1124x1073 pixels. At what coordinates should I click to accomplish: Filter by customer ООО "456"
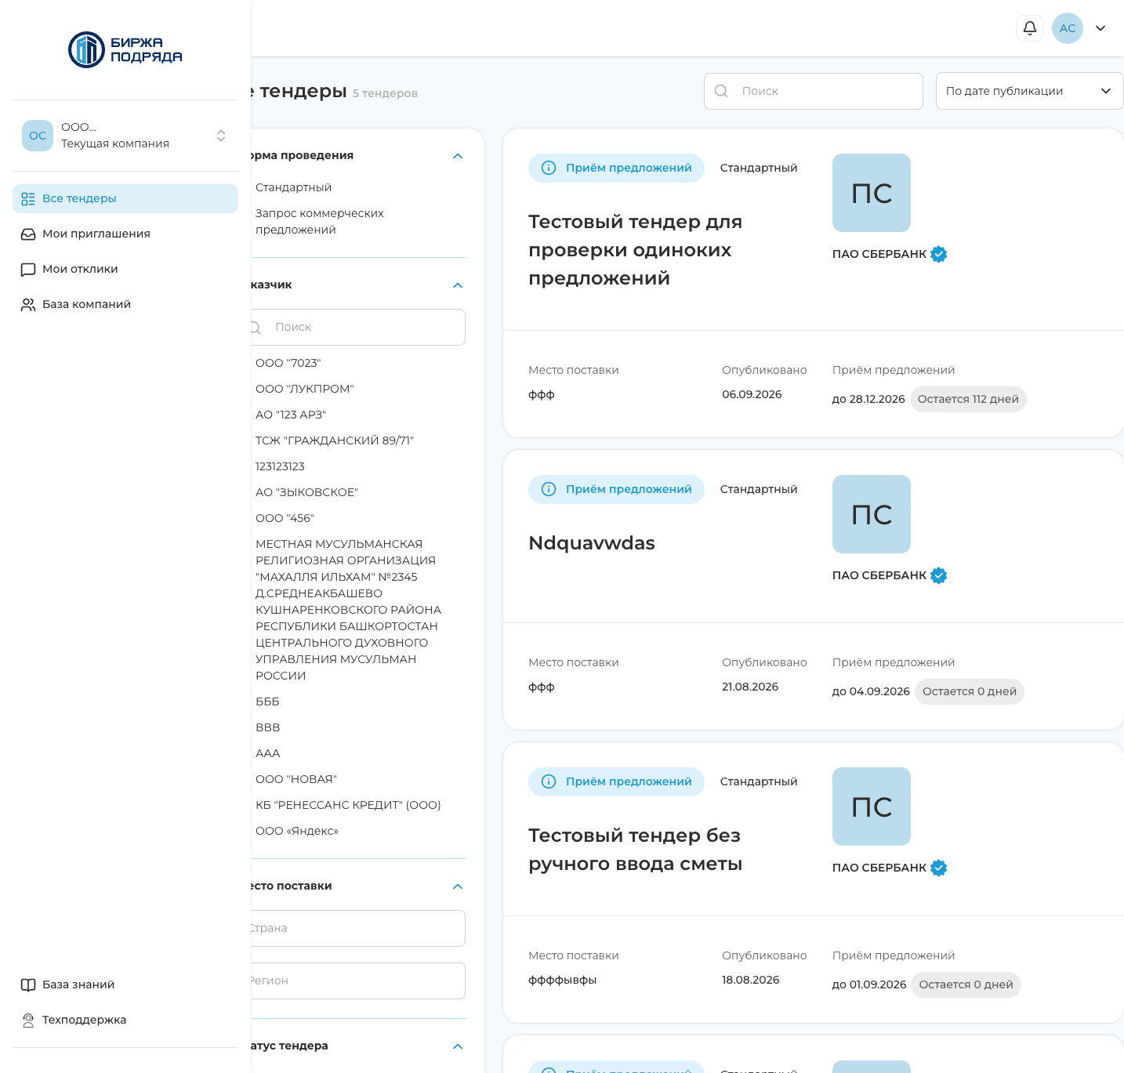coord(285,519)
